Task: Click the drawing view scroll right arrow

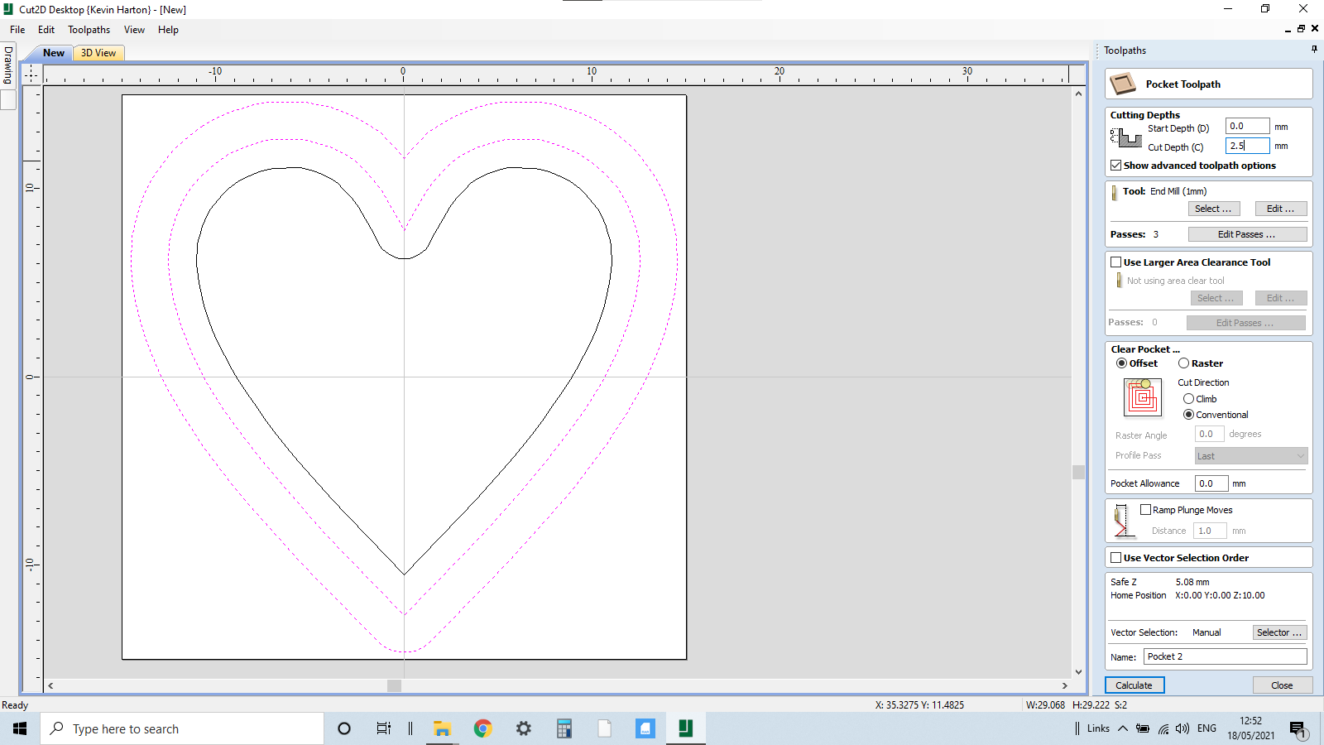Action: coord(1065,685)
